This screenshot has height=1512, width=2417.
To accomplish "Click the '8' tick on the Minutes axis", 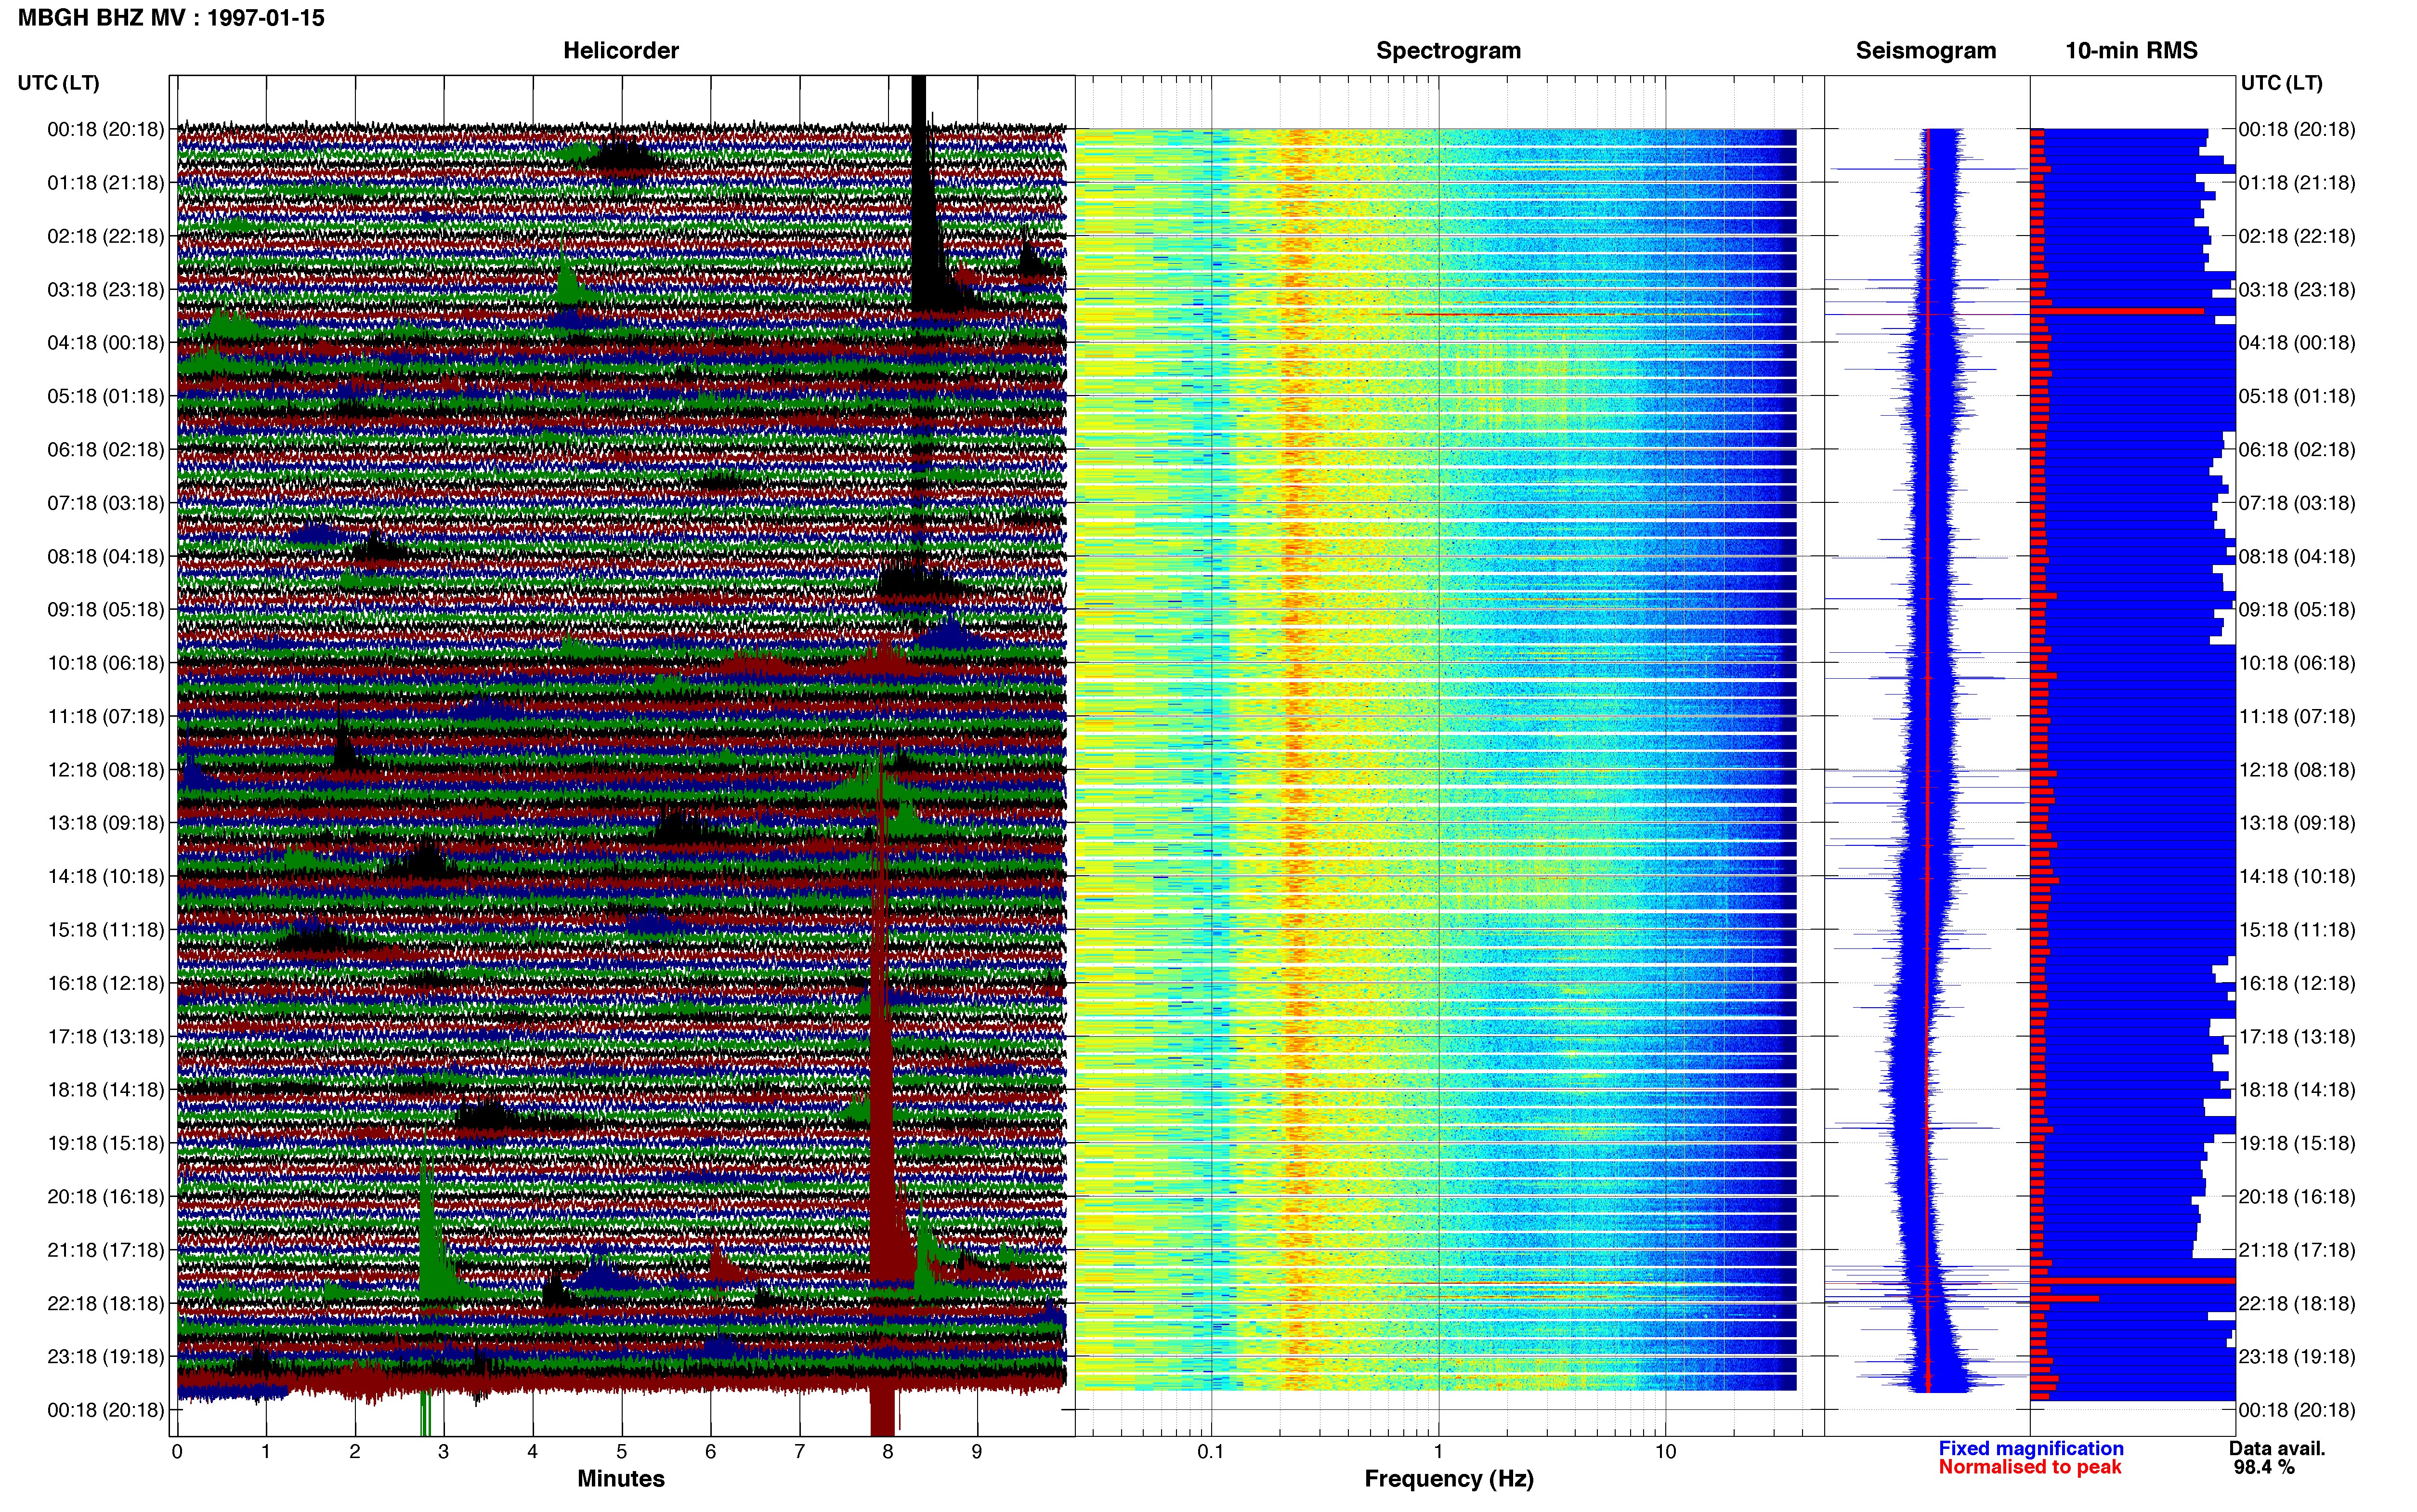I will (x=888, y=1452).
